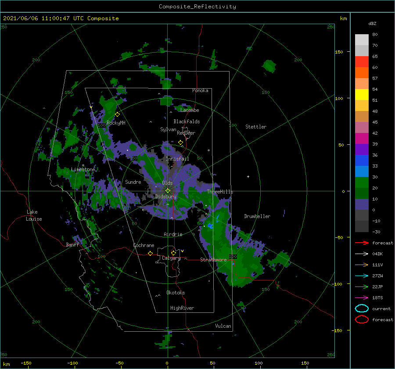
Task: Click the red forecast ellipse legend icon
Action: pos(362,319)
